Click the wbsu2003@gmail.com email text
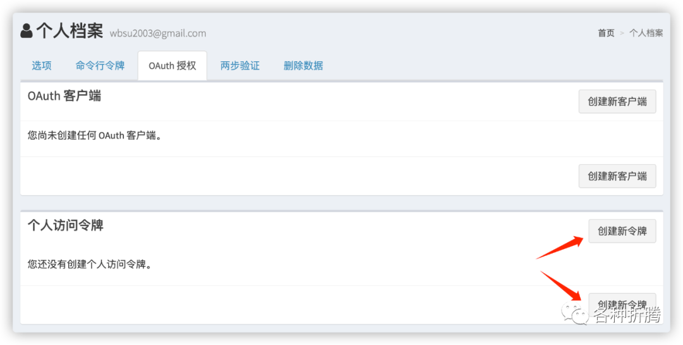Viewport: 683px width, 345px height. point(157,33)
